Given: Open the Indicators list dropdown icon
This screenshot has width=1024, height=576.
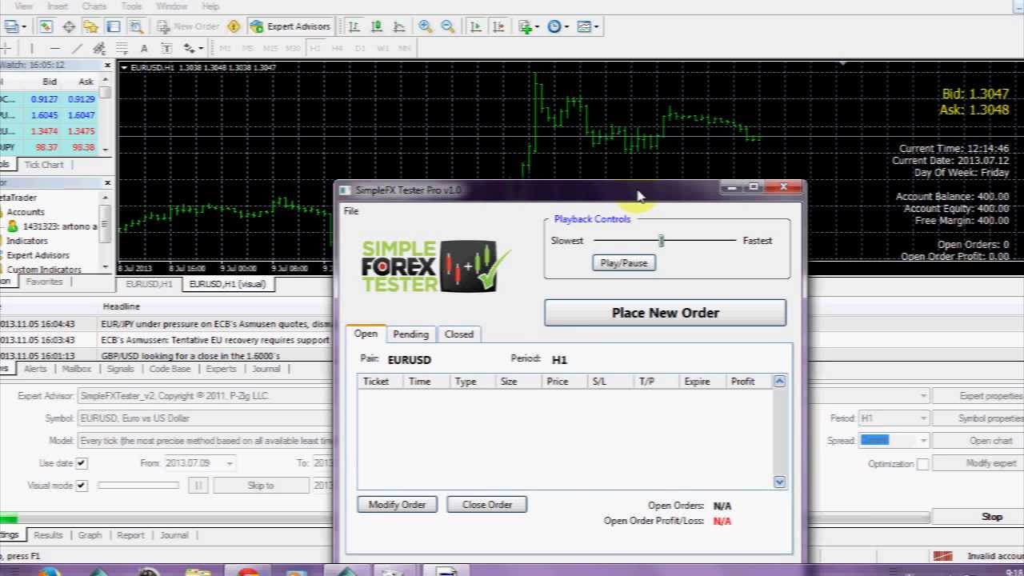Looking at the screenshot, I should 529,26.
